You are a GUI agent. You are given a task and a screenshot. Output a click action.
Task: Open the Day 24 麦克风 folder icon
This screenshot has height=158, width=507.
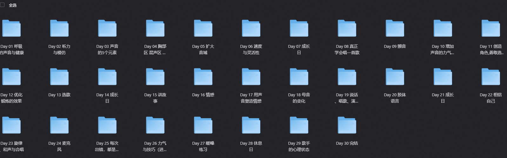click(x=59, y=125)
